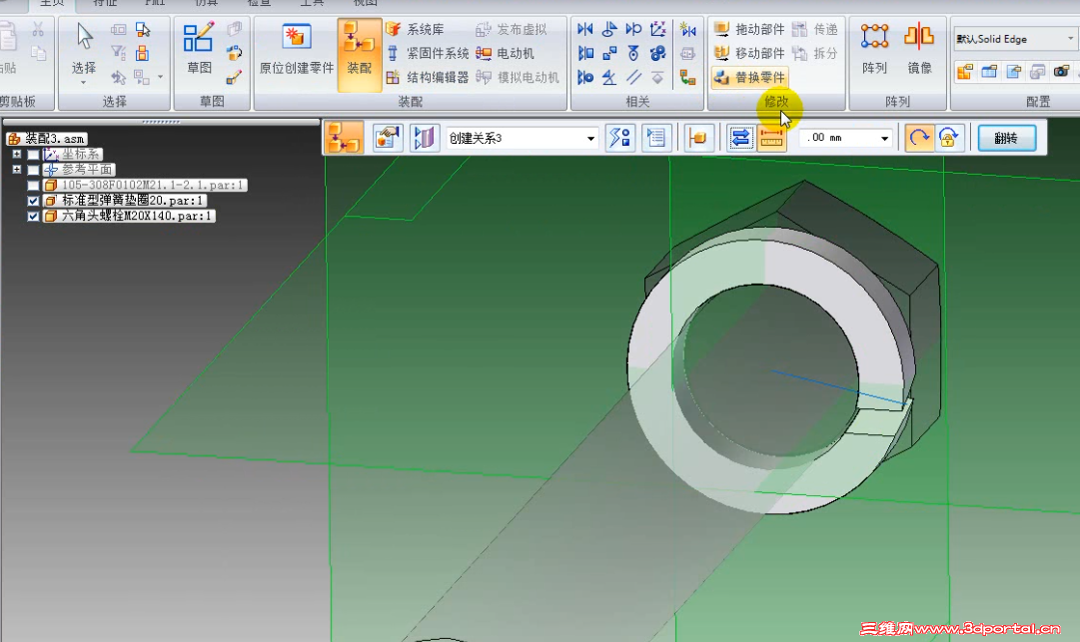Click 原位创建零件 create part in place
Screen dimensions: 1080x642
coord(296,48)
